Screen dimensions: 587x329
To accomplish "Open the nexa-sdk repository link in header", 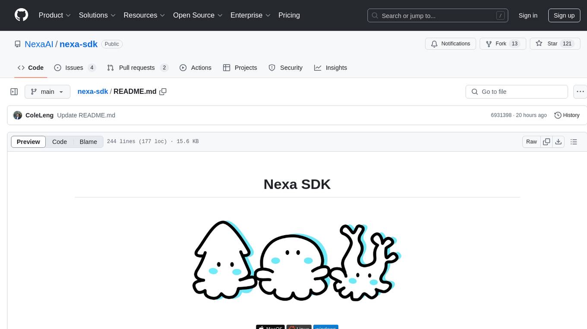I will click(x=79, y=44).
